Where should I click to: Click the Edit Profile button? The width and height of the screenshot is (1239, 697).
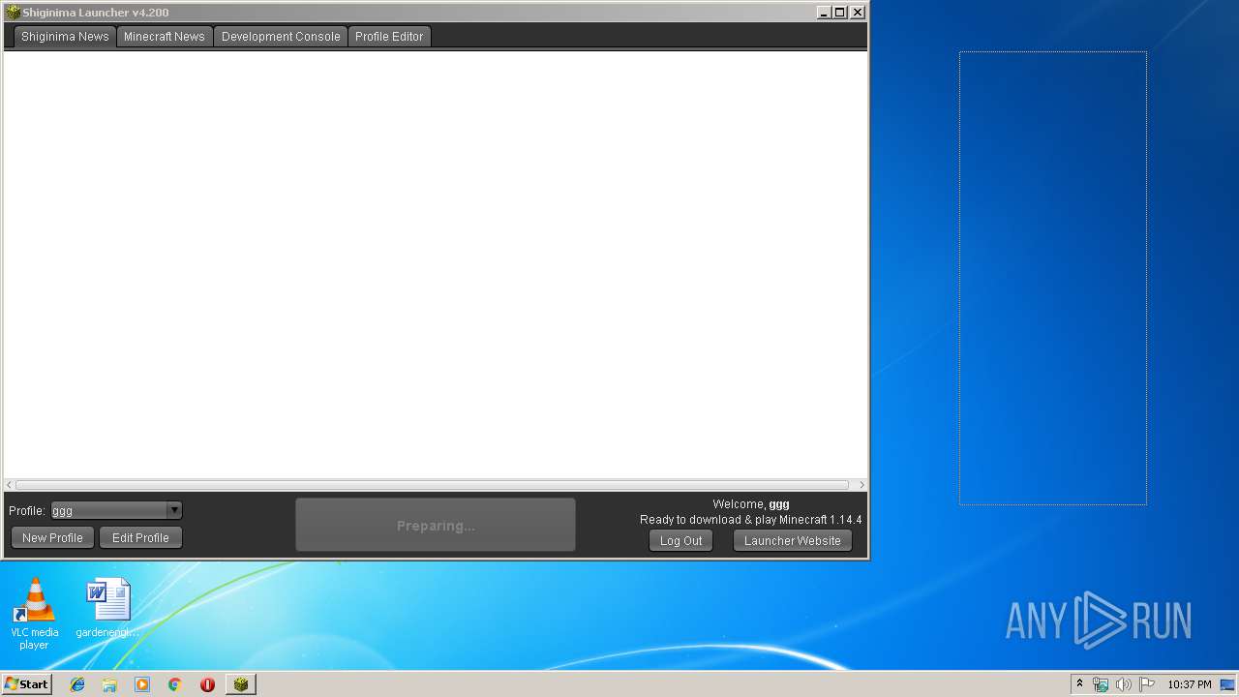[x=140, y=538]
